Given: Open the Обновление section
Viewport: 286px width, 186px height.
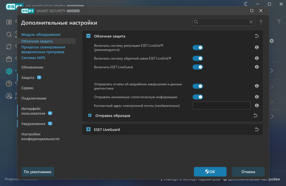Looking at the screenshot, I should point(32,67).
